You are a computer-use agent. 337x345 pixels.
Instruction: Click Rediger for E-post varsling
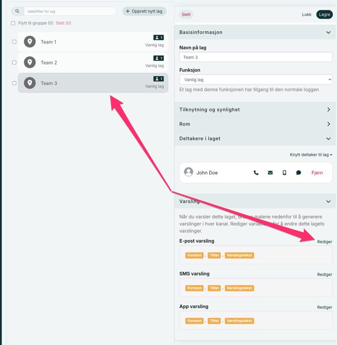point(324,242)
